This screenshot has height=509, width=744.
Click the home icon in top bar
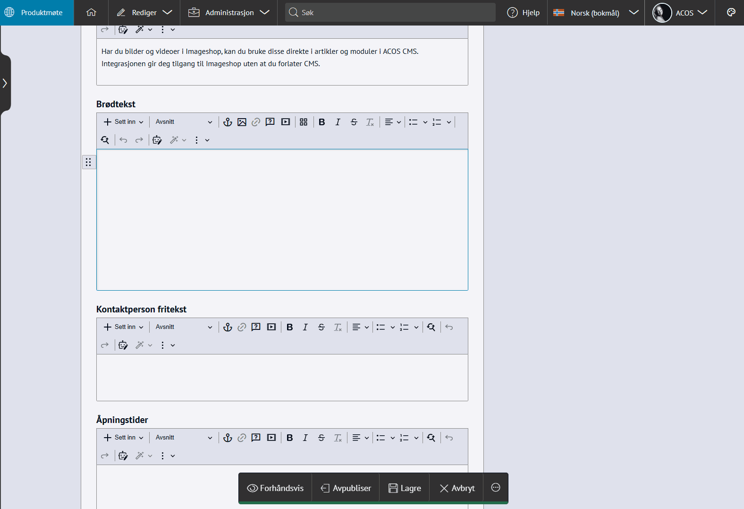(x=91, y=13)
